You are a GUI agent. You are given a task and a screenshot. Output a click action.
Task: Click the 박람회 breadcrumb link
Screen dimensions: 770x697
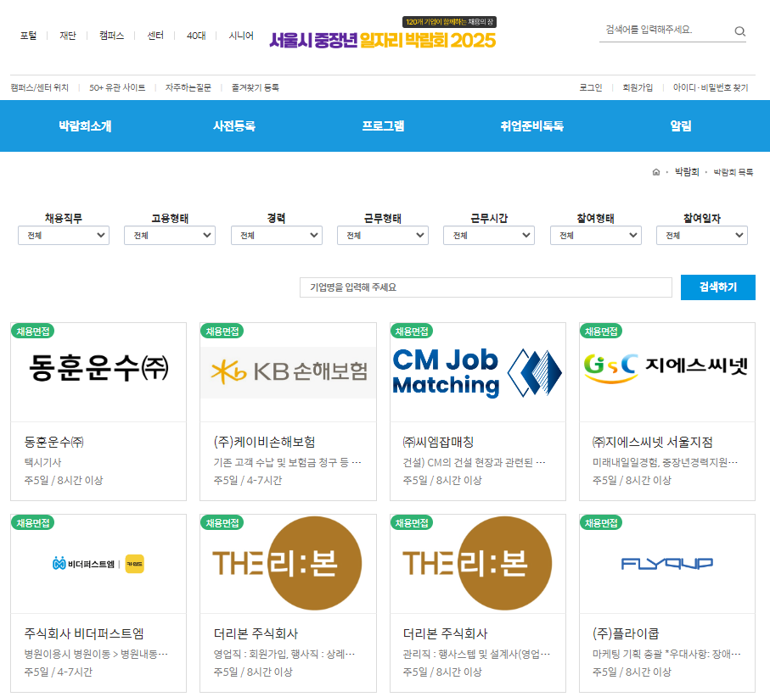point(687,171)
